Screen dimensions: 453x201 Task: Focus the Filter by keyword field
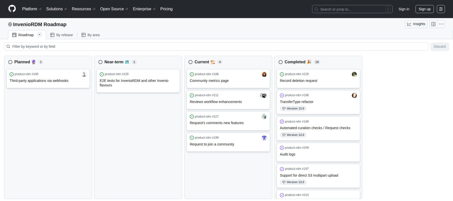[216, 46]
